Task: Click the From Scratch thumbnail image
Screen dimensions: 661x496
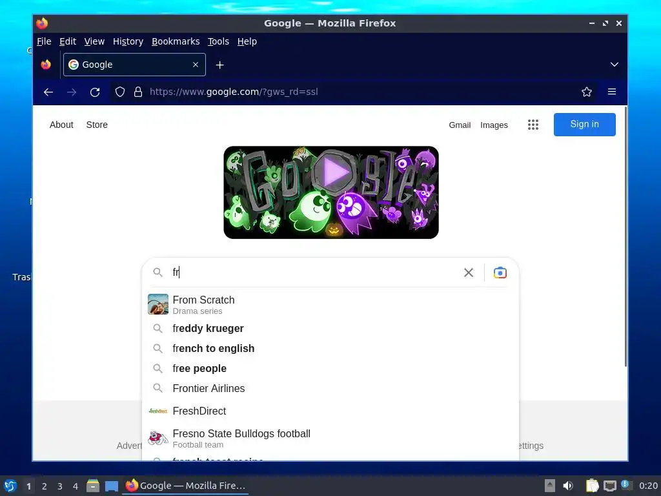Action: pyautogui.click(x=158, y=304)
